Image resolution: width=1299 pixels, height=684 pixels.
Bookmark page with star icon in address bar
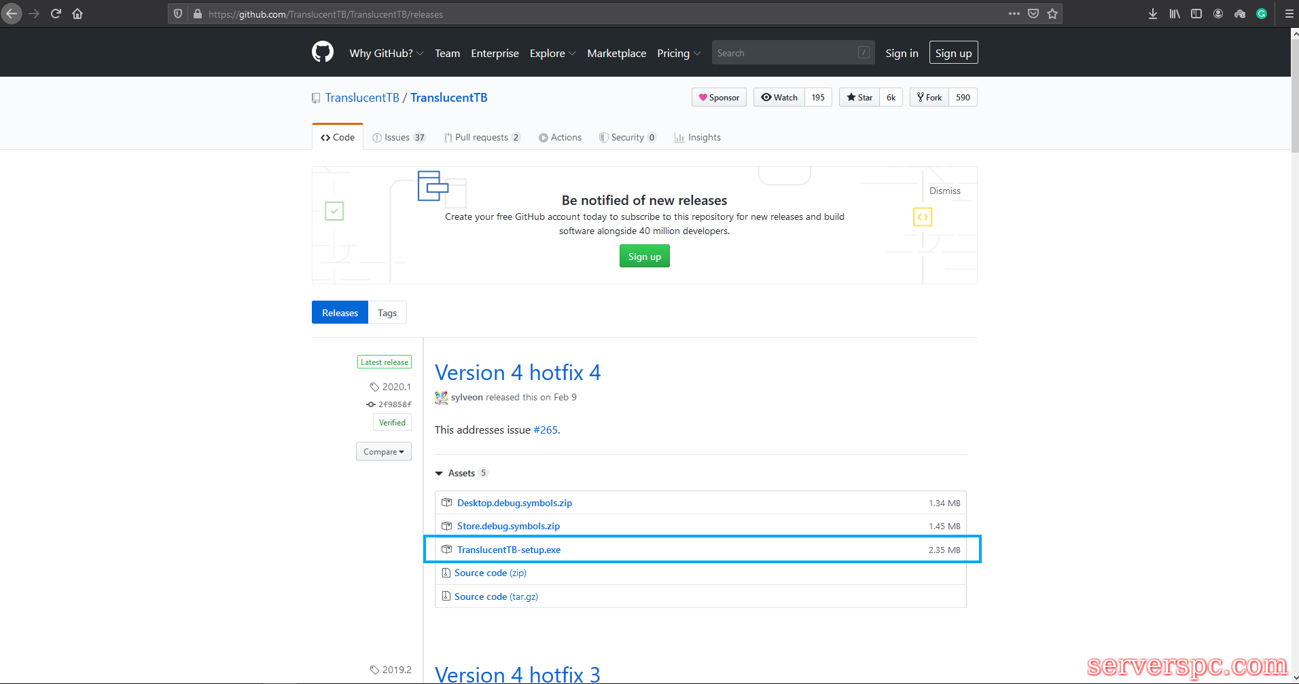(x=1052, y=14)
